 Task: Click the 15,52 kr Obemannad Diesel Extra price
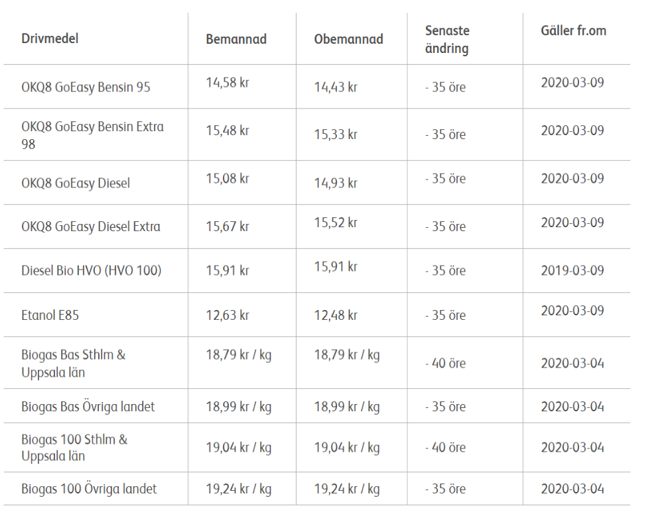point(336,223)
